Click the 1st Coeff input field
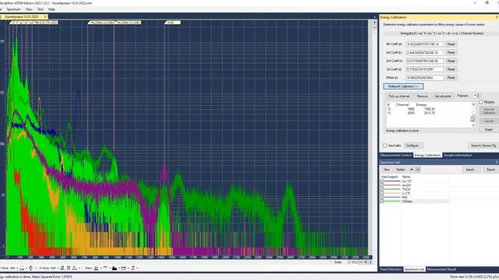The width and height of the screenshot is (499, 280). pos(425,69)
